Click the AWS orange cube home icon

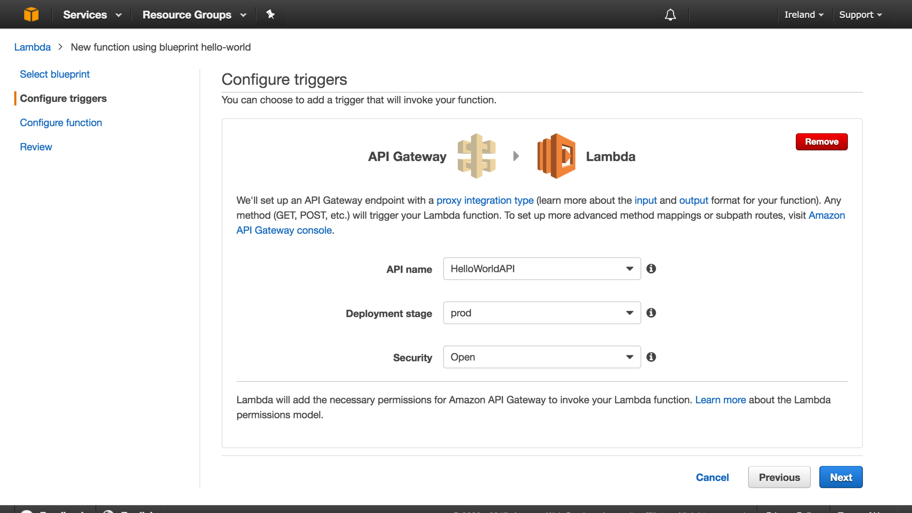tap(31, 14)
